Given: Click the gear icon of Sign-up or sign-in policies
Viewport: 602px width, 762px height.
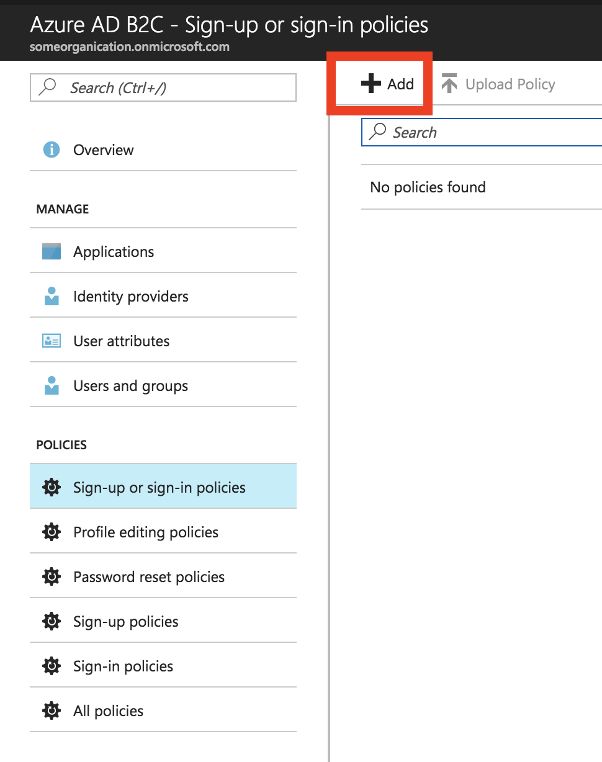Looking at the screenshot, I should coord(52,487).
